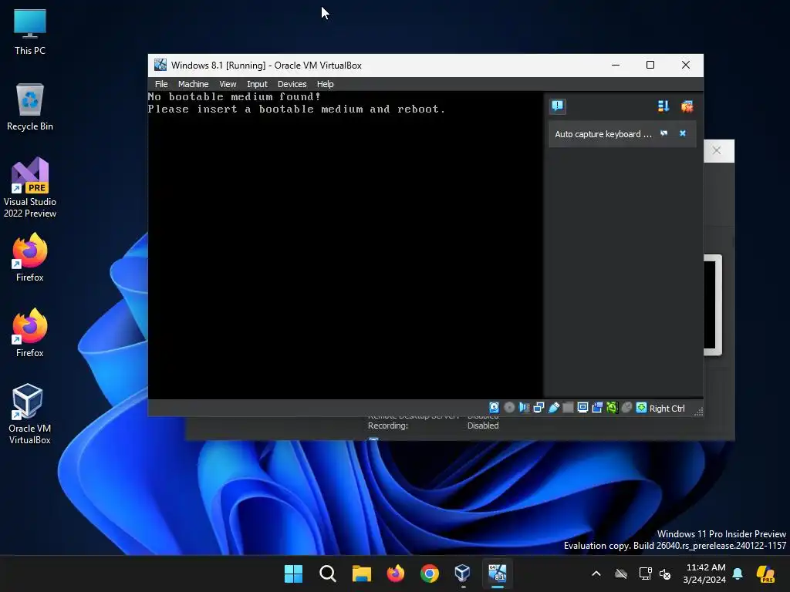Select the upper Firefox desktop shortcut
The image size is (790, 592).
point(30,257)
